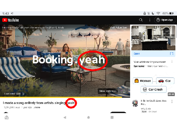The height and width of the screenshot is (133, 177).
Task: Open the Infinite Craft channel avatar
Action: 135,103
